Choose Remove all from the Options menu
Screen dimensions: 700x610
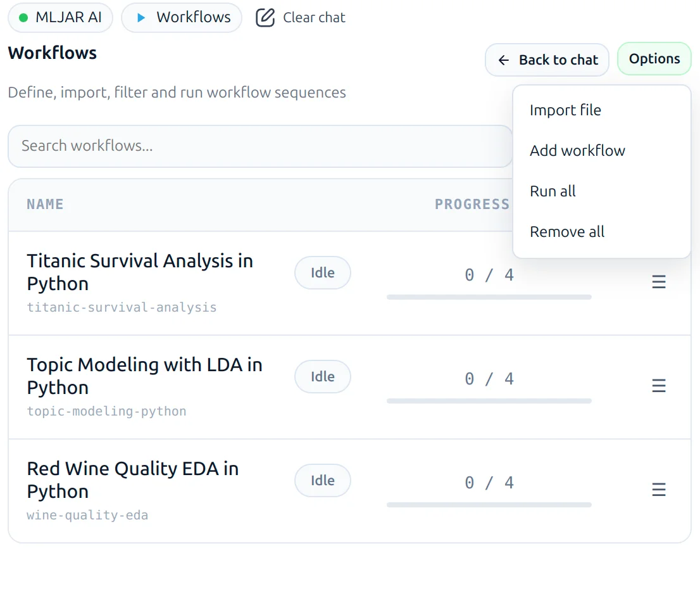pos(566,231)
